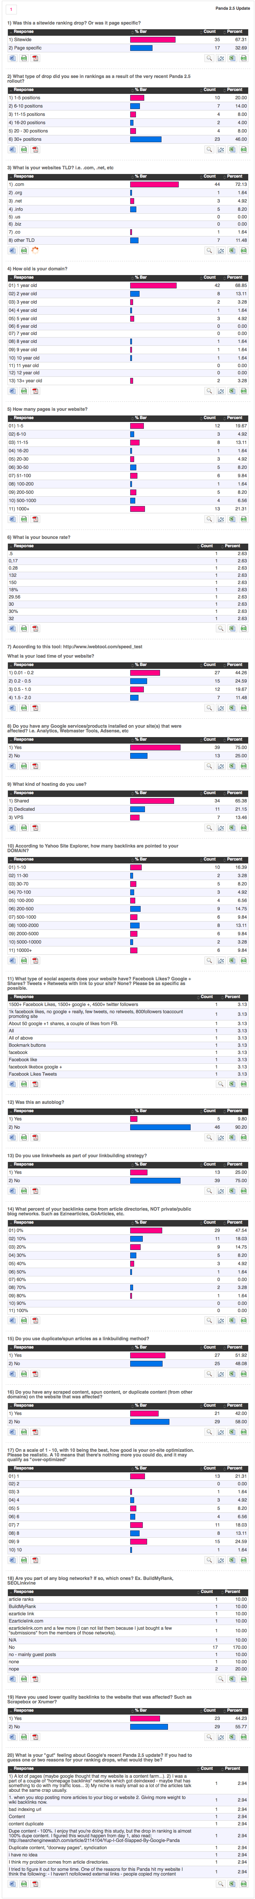Click the PDF icon under the on-site optimization table
The height and width of the screenshot is (1899, 255).
tap(35, 1560)
